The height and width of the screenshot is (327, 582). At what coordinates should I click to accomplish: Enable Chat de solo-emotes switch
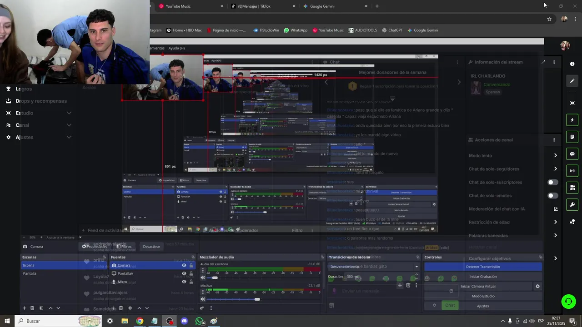tap(552, 196)
